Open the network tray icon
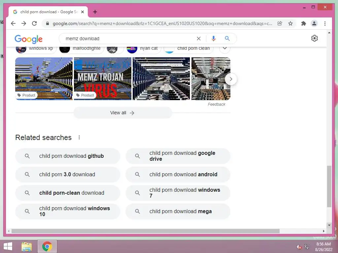Image resolution: width=338 pixels, height=253 pixels. tap(307, 247)
